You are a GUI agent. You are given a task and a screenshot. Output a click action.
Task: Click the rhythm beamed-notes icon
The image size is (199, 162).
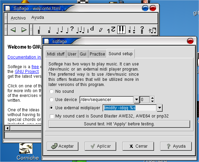point(153,30)
